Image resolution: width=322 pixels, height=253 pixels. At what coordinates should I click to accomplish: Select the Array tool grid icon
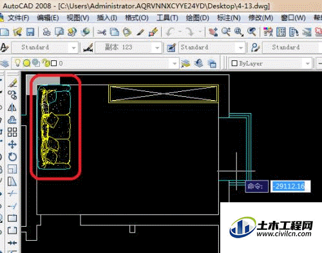(x=12, y=132)
